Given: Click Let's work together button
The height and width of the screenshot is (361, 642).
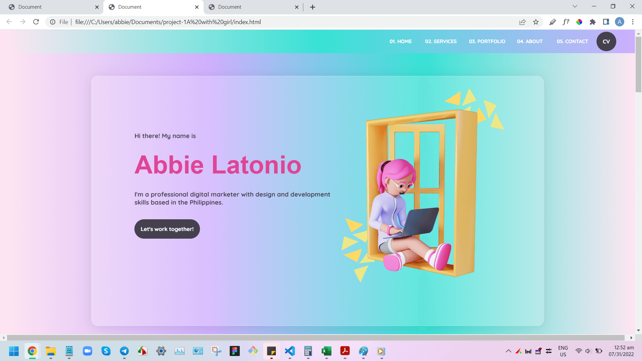Looking at the screenshot, I should [167, 229].
